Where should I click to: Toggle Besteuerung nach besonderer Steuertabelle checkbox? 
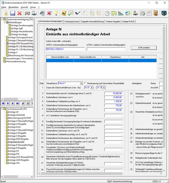point(85,83)
